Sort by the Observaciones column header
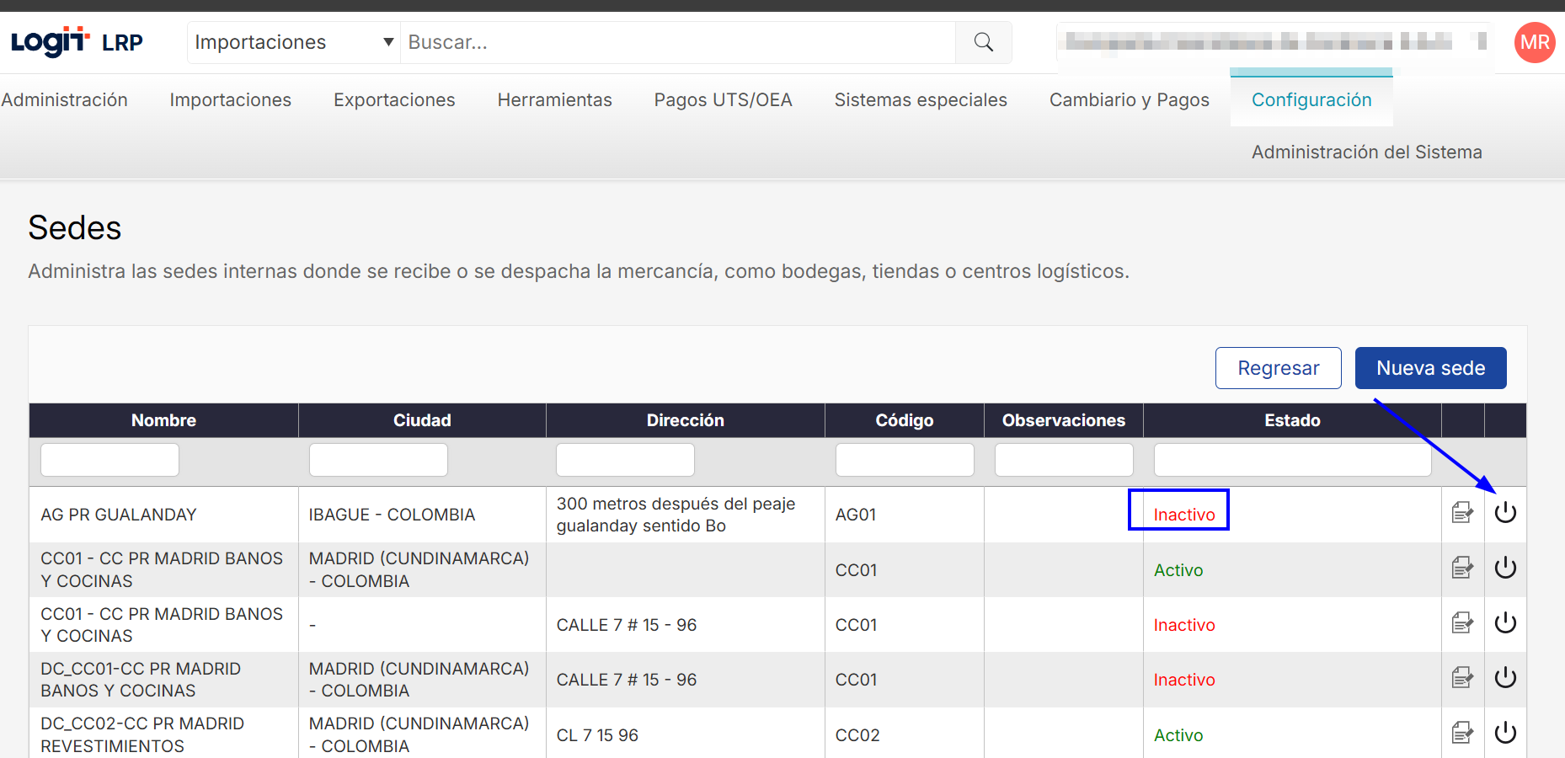The height and width of the screenshot is (758, 1565). pos(1064,420)
